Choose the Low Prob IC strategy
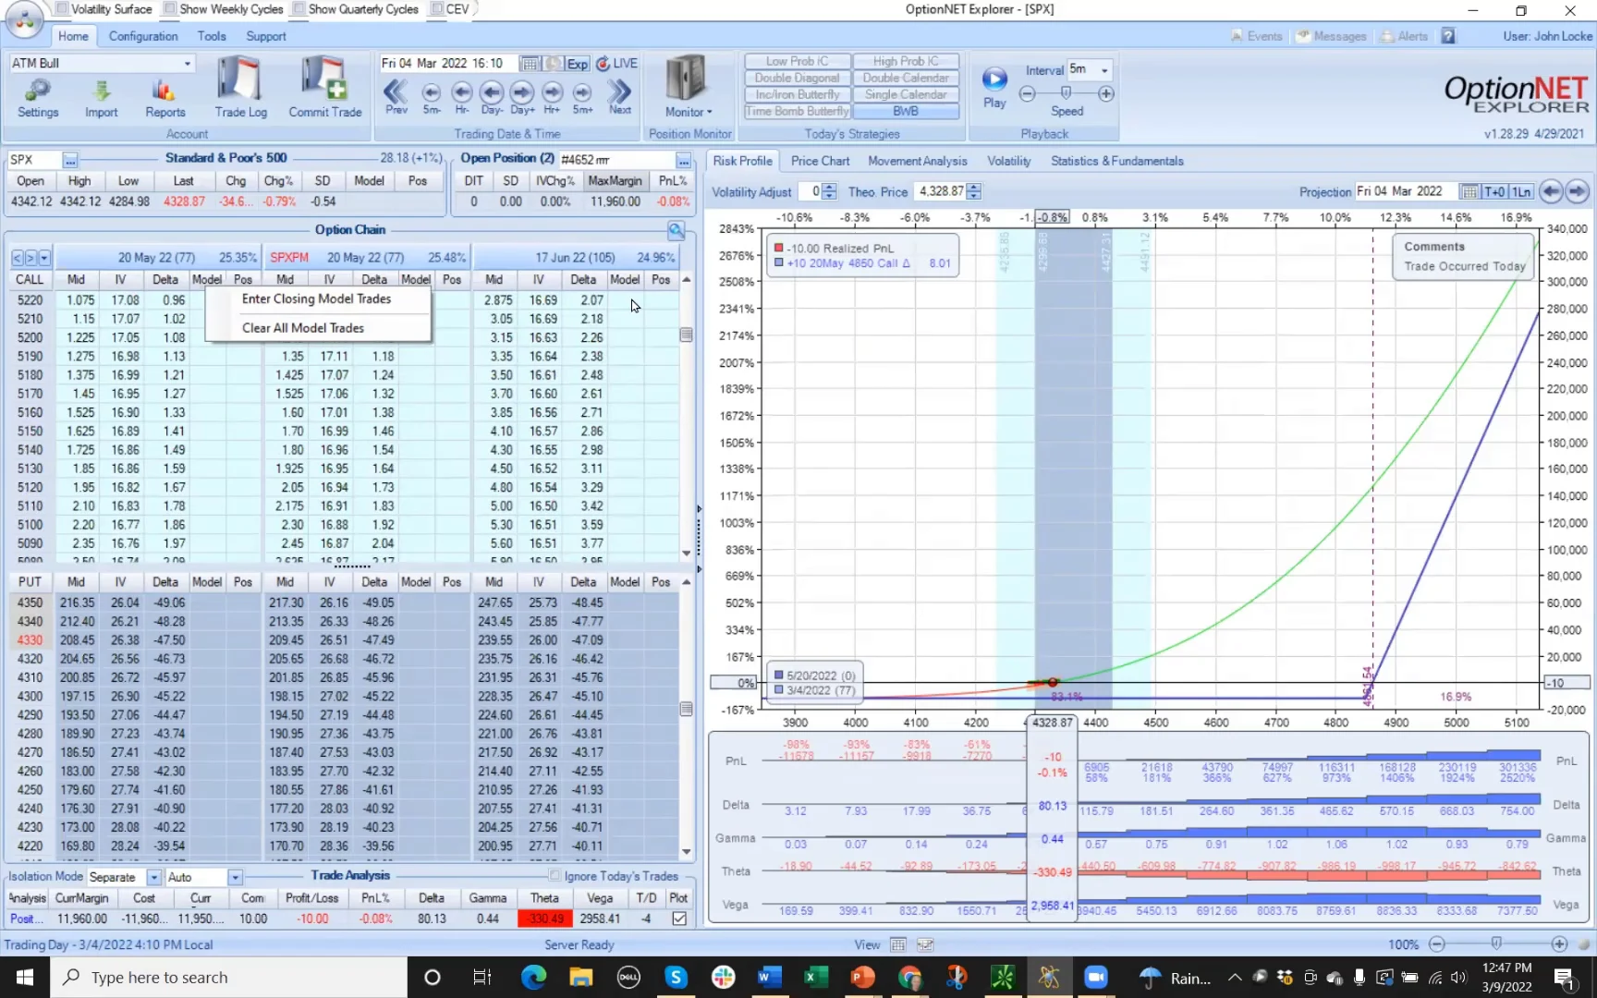Viewport: 1597px width, 998px height. pos(797,61)
